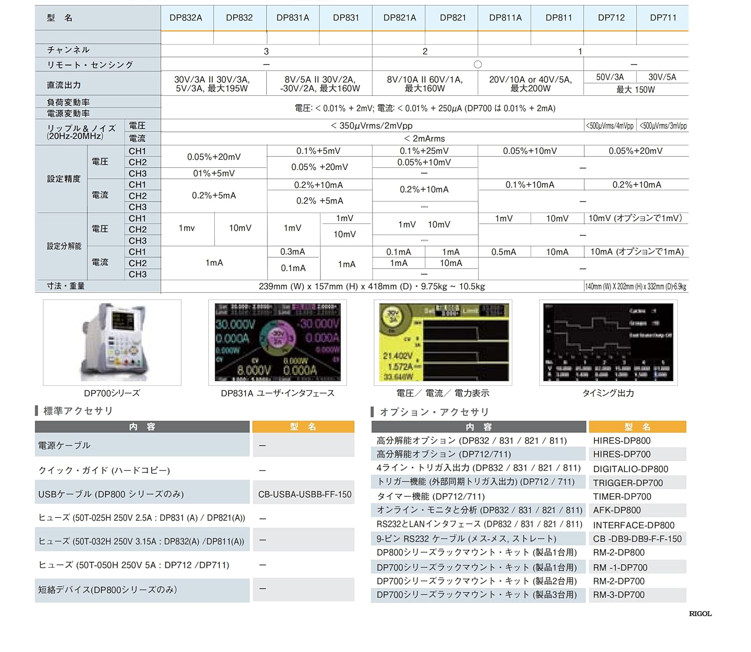
Task: Click the 寸法・重量 dimensions row
Action: tap(65, 286)
